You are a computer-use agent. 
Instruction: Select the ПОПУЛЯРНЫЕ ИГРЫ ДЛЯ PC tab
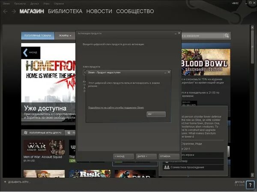[x=42, y=133]
